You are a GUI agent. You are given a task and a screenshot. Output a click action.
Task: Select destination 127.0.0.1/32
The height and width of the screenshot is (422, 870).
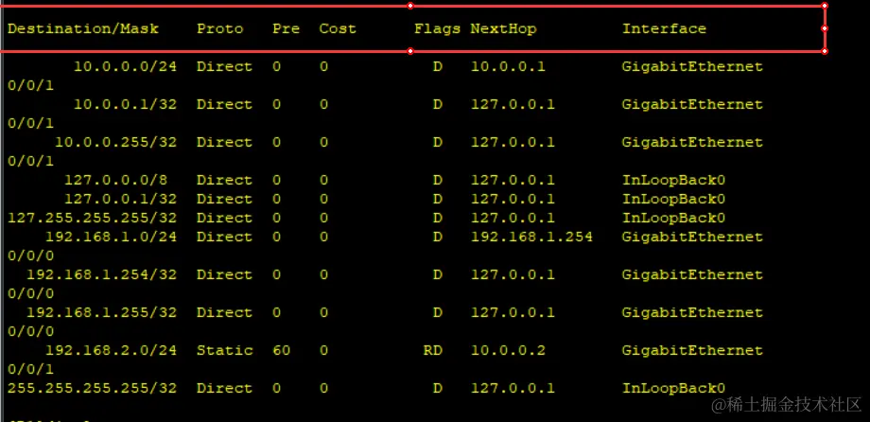120,199
